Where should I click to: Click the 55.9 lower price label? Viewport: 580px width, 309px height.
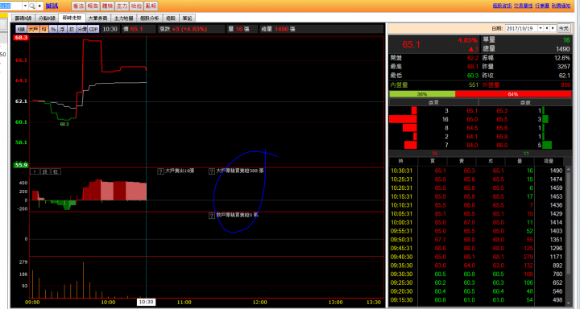[x=21, y=165]
